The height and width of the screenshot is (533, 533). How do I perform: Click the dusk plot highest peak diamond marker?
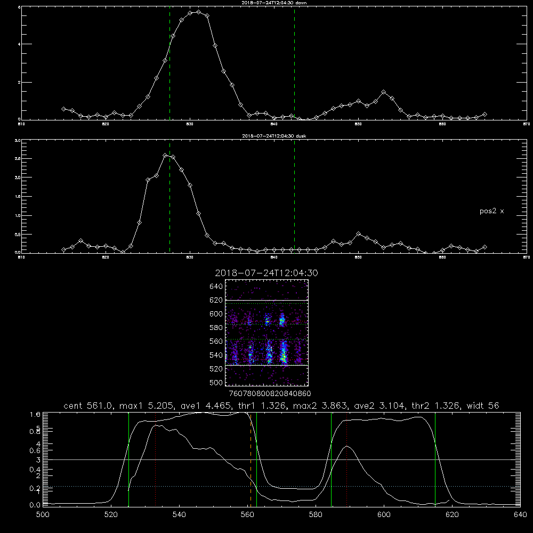point(165,155)
